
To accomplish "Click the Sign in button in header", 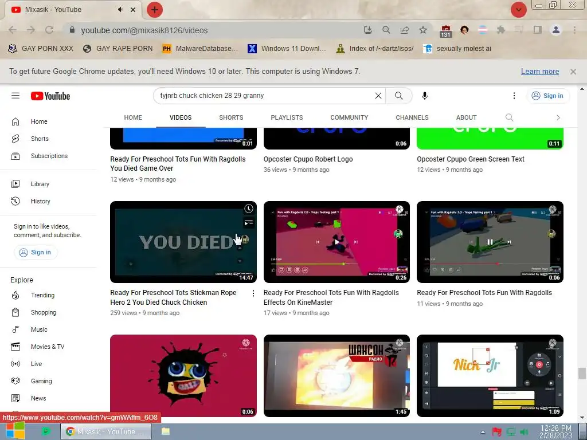I will 547,96.
